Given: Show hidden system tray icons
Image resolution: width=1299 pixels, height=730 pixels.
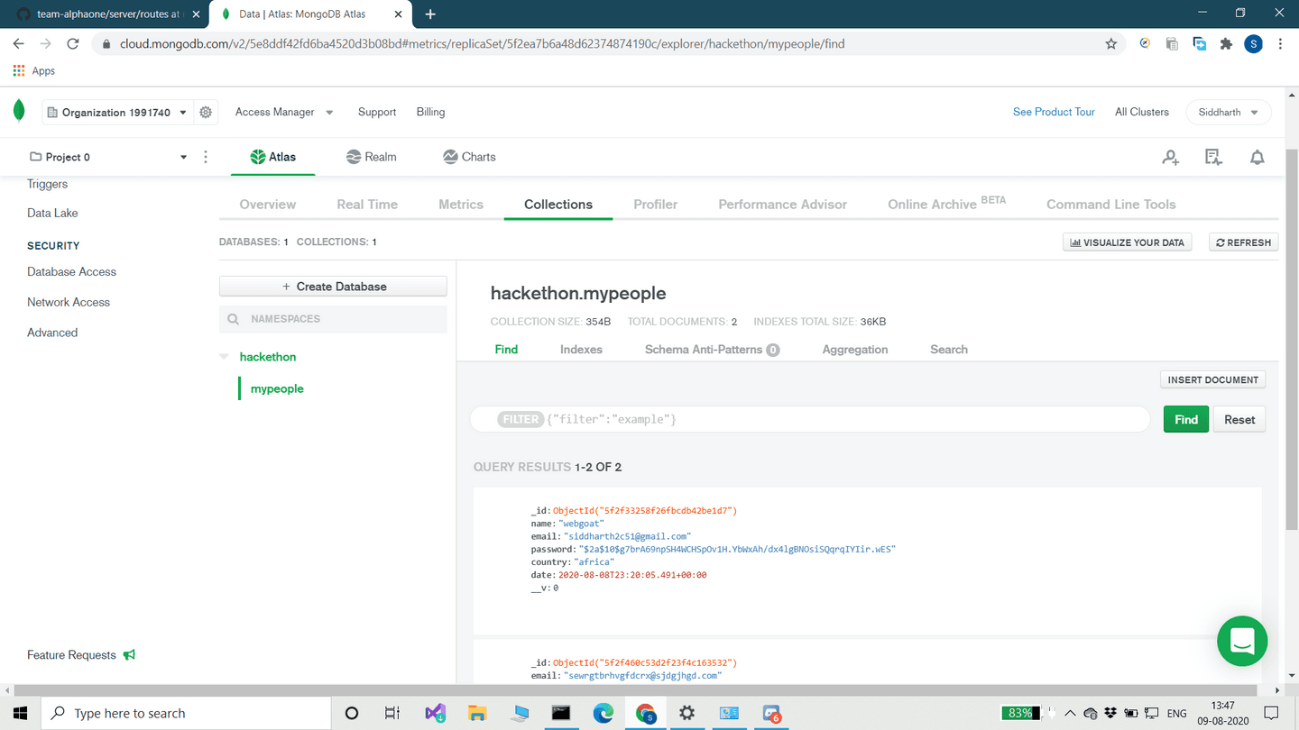Looking at the screenshot, I should [1070, 713].
